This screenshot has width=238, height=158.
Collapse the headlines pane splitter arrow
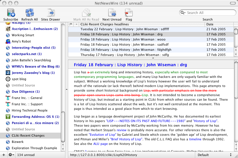click(153, 58)
